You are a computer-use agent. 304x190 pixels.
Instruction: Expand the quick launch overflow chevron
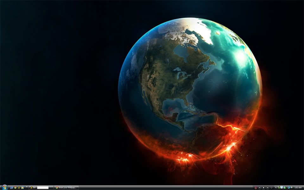click(x=27, y=187)
